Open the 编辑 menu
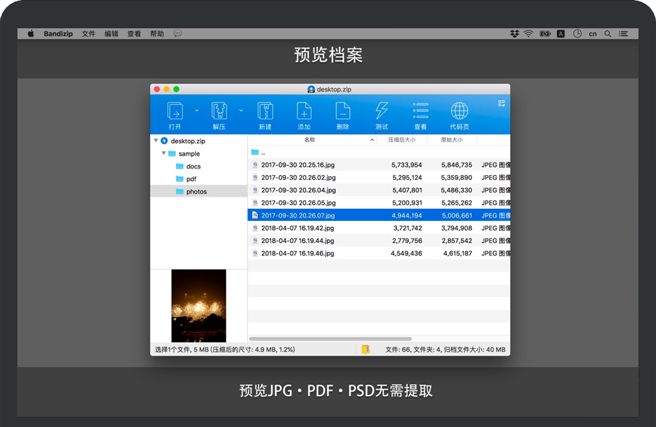Screen dimensions: 656x427 tap(111, 34)
